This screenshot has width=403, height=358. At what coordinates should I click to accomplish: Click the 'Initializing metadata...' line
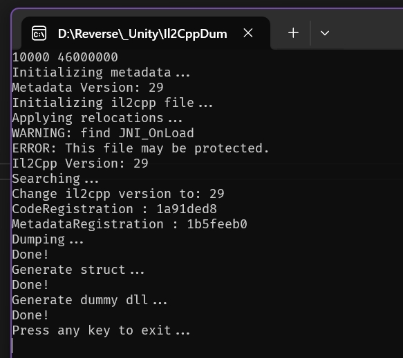click(101, 72)
